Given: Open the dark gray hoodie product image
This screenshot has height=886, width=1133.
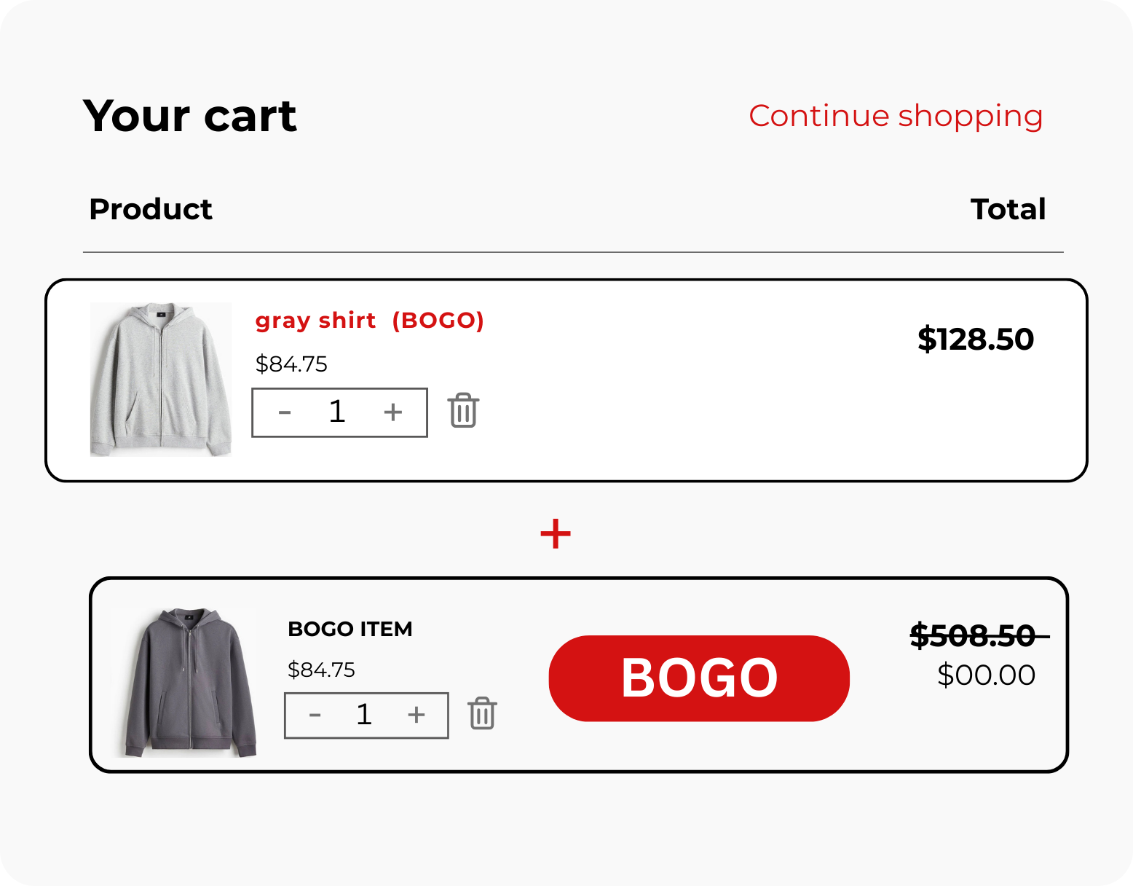Looking at the screenshot, I should pos(190,683).
